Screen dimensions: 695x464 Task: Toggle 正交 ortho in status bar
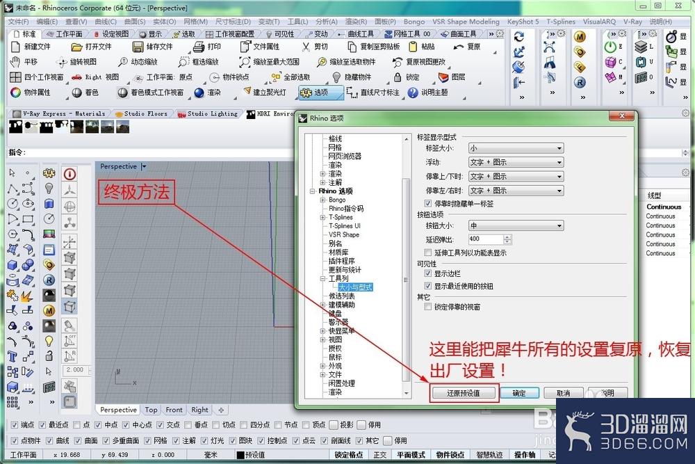[x=380, y=455]
